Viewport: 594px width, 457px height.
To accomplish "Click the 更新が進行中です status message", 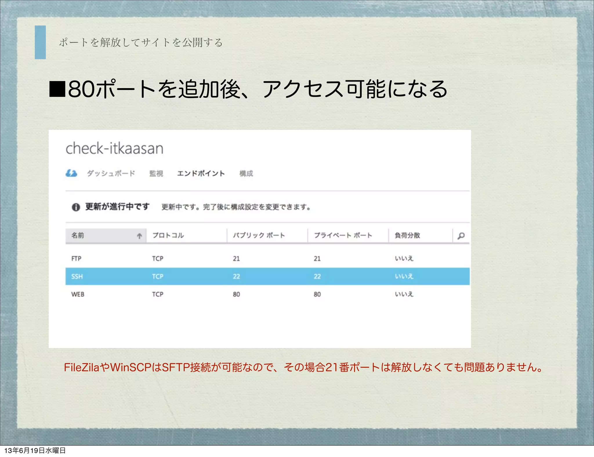I will click(x=117, y=207).
